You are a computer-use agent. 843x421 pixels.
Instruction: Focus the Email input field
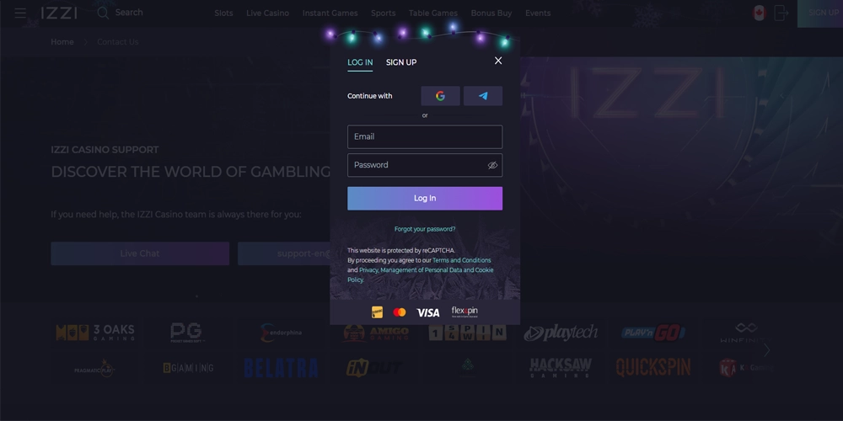coord(425,137)
